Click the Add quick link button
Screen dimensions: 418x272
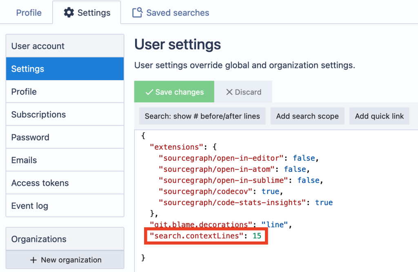pyautogui.click(x=379, y=116)
